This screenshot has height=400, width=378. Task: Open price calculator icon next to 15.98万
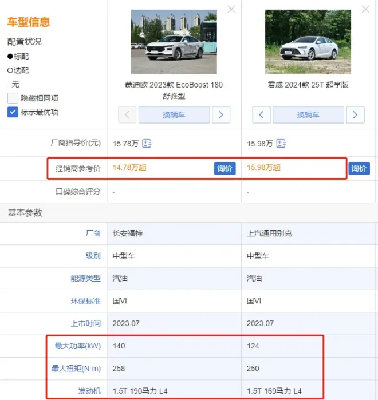click(x=281, y=144)
